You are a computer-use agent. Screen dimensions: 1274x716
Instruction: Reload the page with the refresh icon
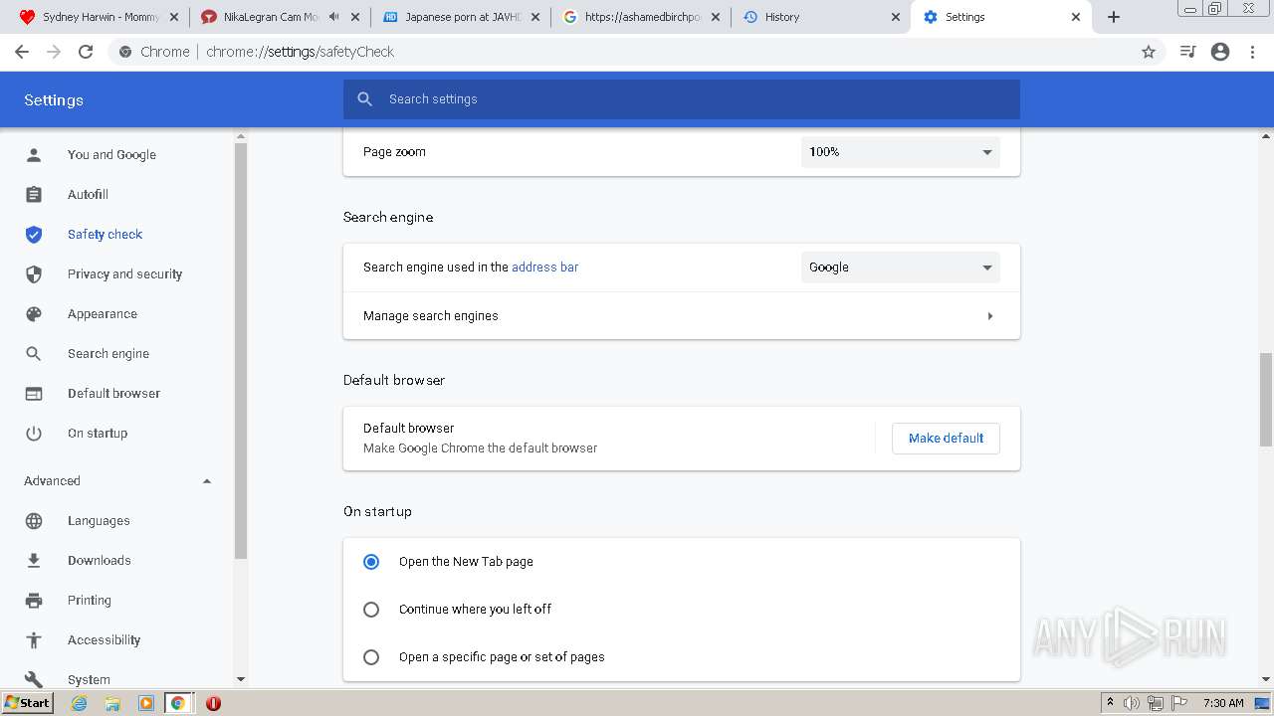pyautogui.click(x=86, y=52)
